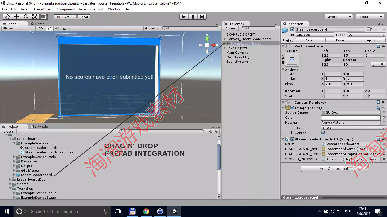Open the Asset Store Tools menu
Screen dimensions: 387x217
(91, 9)
